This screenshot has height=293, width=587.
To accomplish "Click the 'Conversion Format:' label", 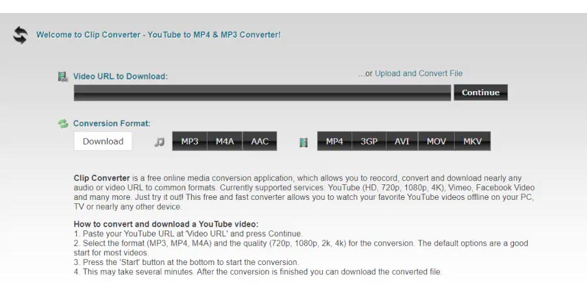I will coord(112,123).
